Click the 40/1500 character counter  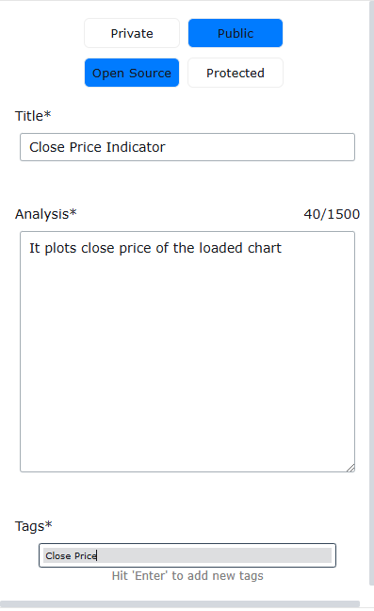click(x=332, y=214)
